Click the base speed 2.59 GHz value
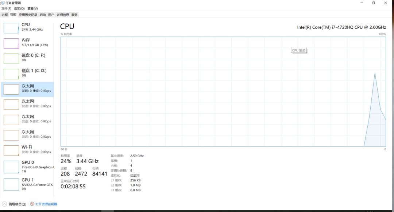 (137, 156)
